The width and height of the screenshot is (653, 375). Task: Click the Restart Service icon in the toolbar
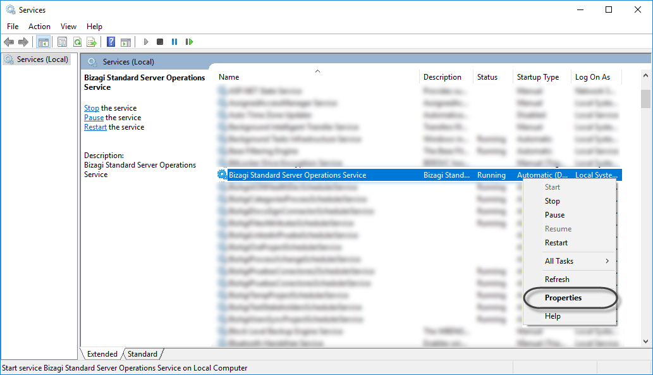189,42
